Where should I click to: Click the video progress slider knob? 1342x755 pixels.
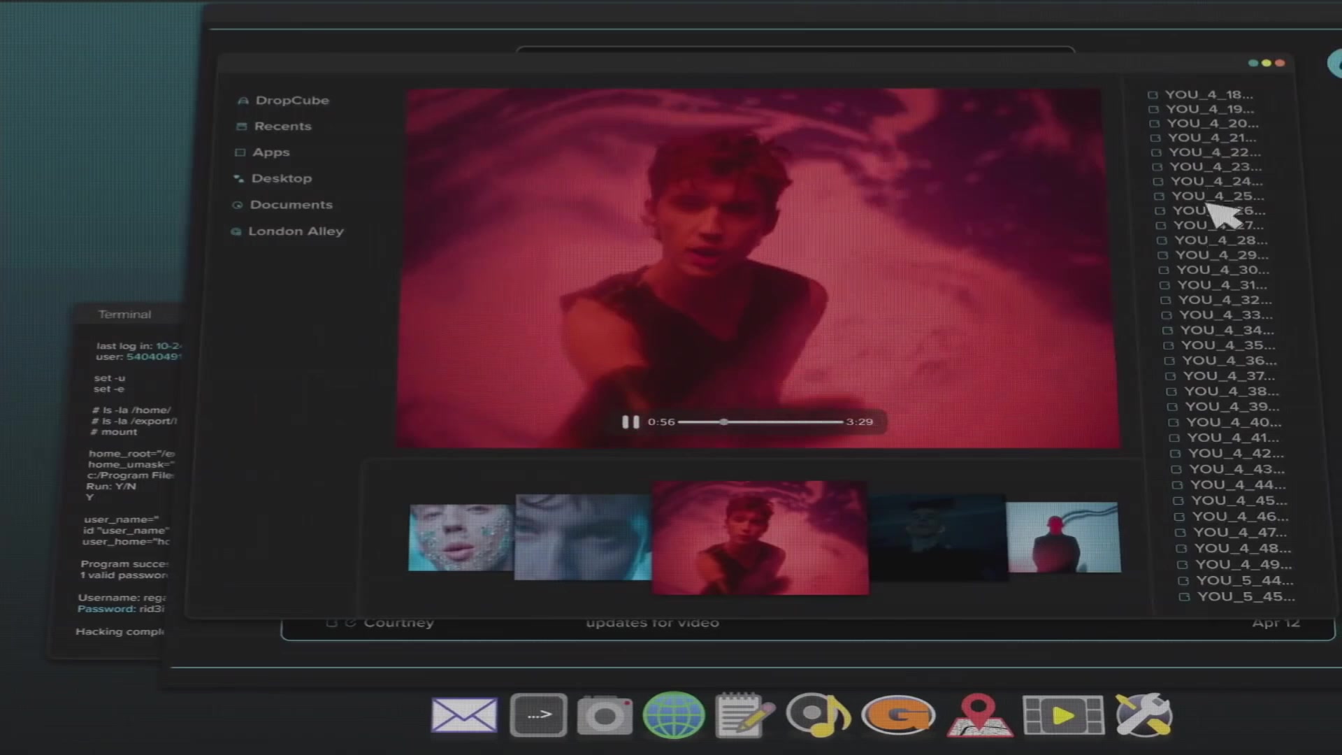(x=724, y=422)
